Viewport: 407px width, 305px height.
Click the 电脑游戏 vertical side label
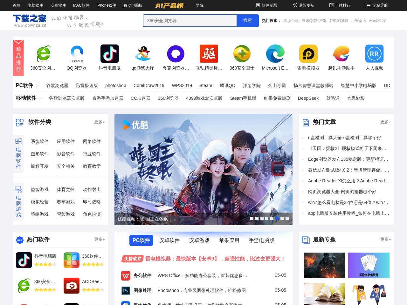(18, 202)
